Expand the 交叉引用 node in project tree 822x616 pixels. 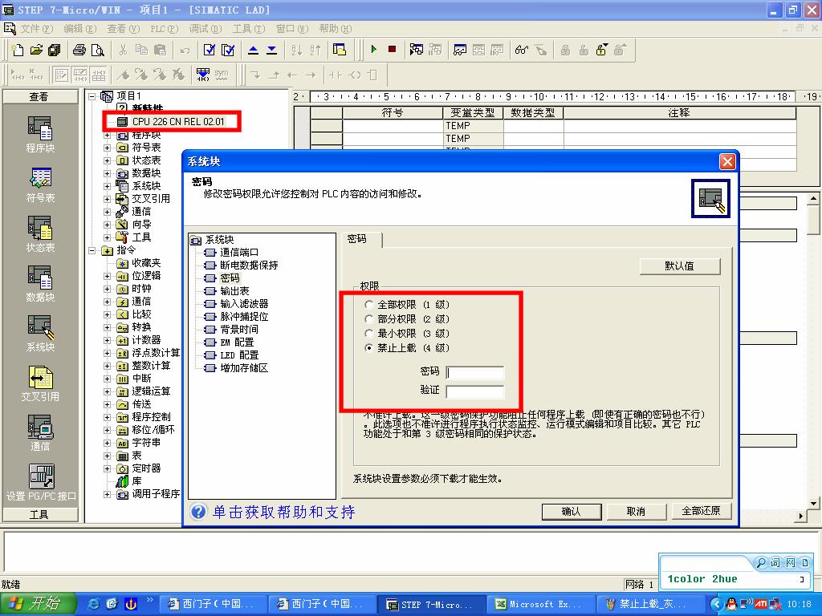point(107,199)
